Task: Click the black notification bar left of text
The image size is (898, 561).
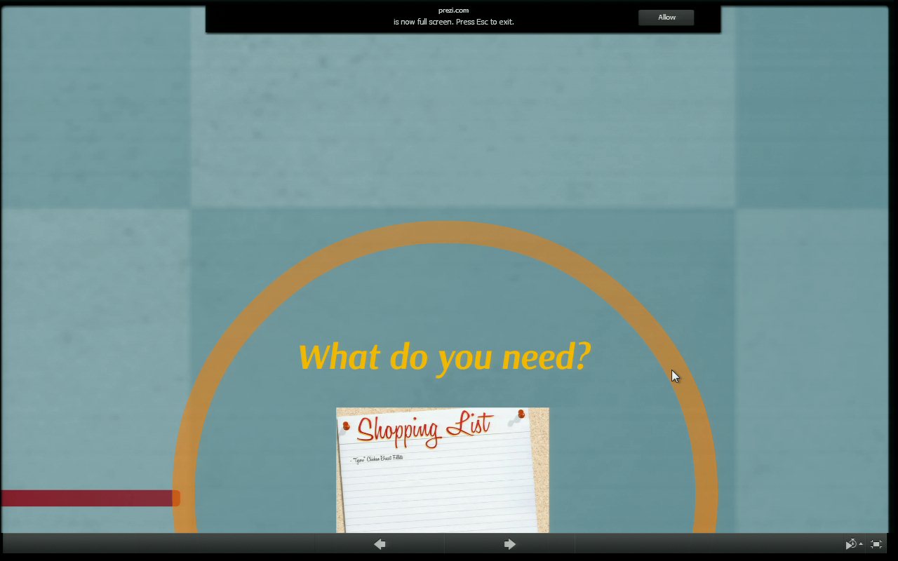Action: [295, 18]
